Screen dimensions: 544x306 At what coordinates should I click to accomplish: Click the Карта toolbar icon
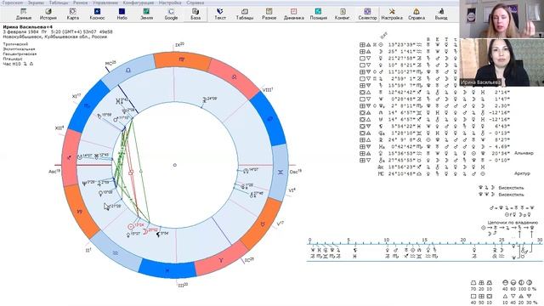coord(73,14)
